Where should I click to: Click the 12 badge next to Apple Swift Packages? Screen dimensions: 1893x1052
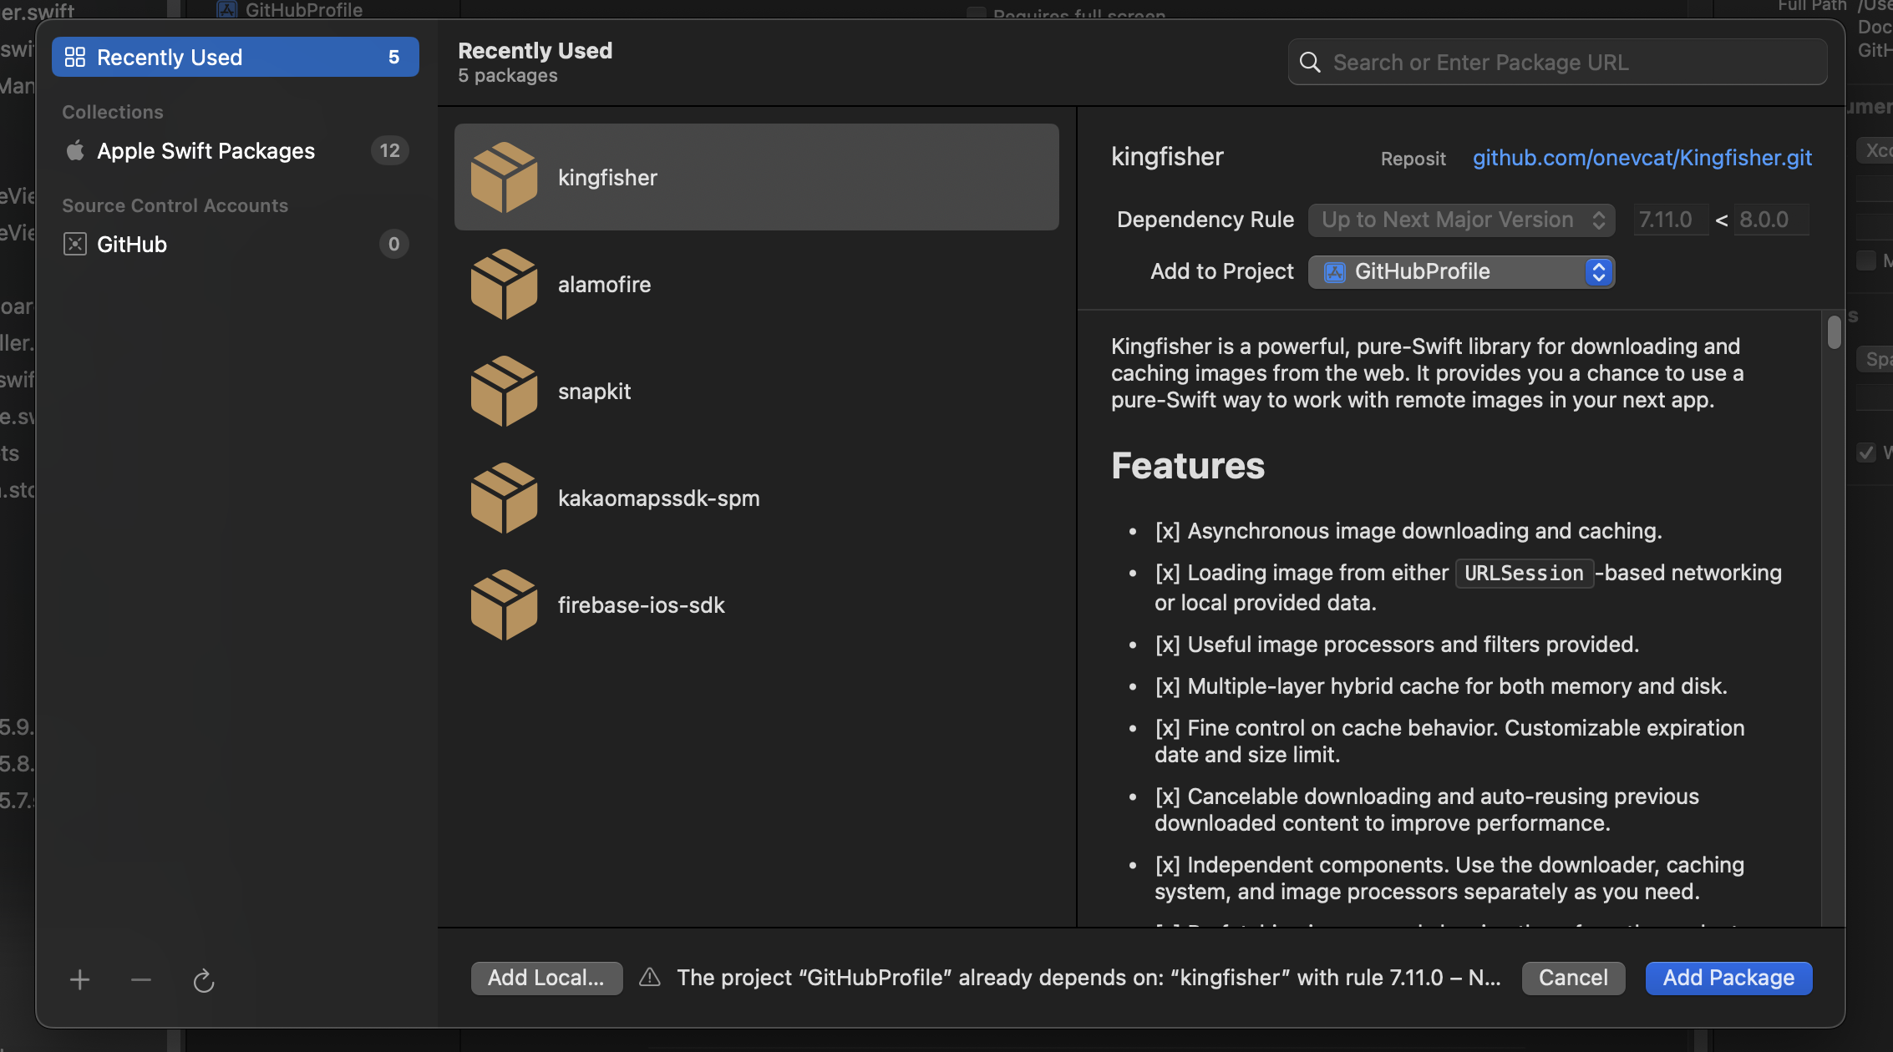[390, 150]
